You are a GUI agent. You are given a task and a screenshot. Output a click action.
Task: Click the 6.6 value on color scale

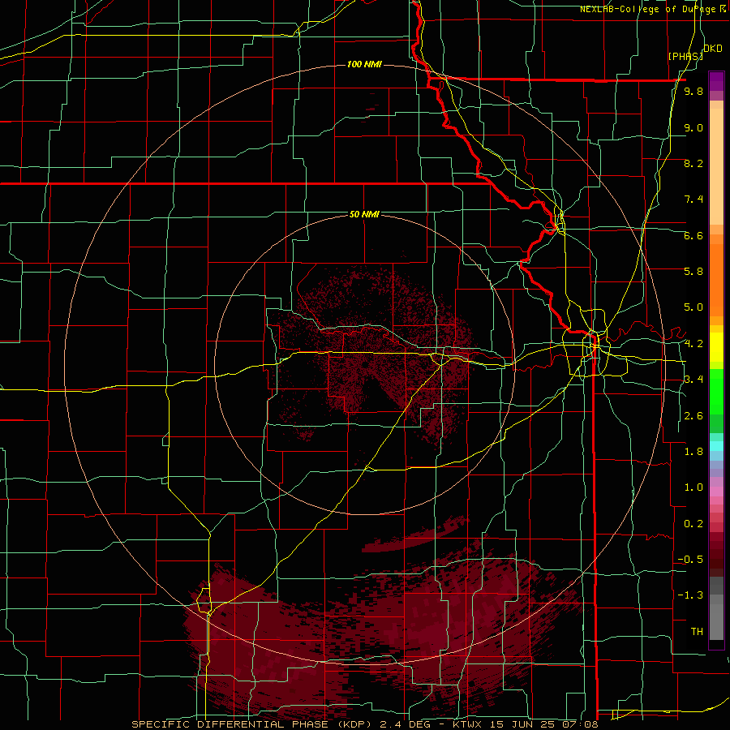point(693,235)
